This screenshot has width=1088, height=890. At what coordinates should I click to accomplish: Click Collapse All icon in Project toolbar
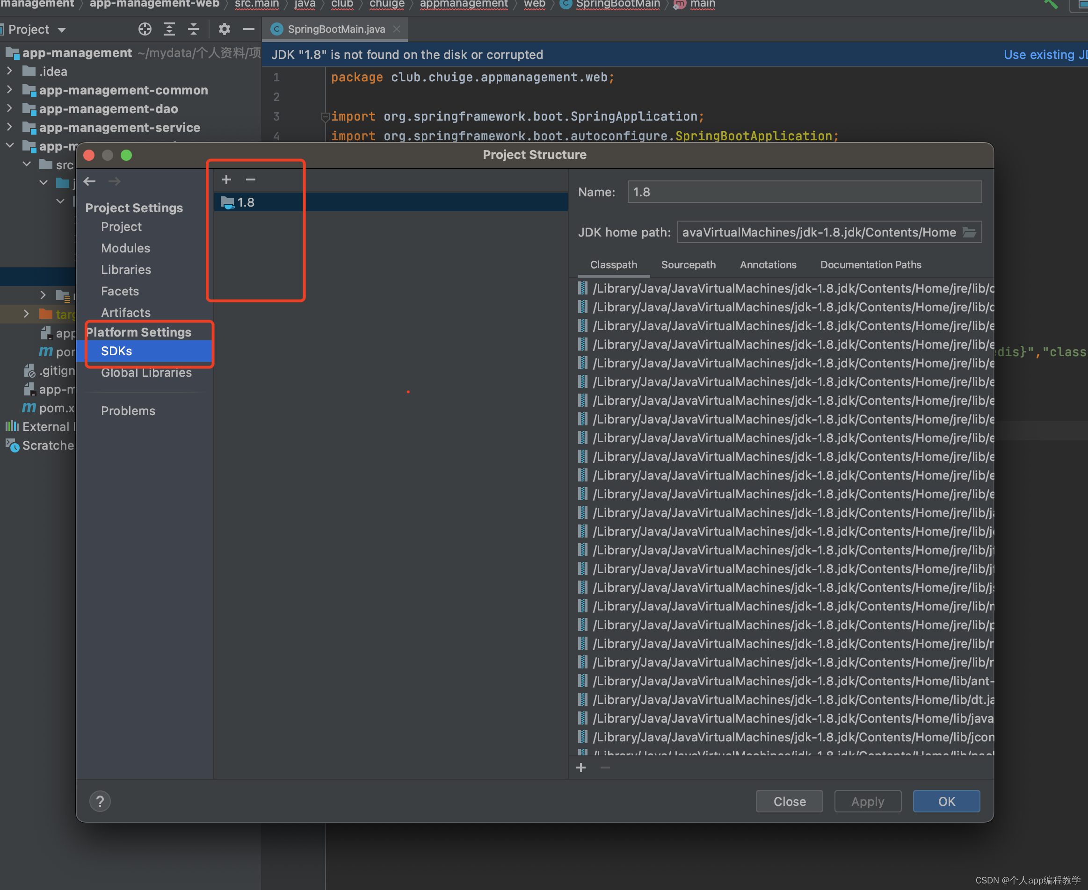(x=193, y=29)
